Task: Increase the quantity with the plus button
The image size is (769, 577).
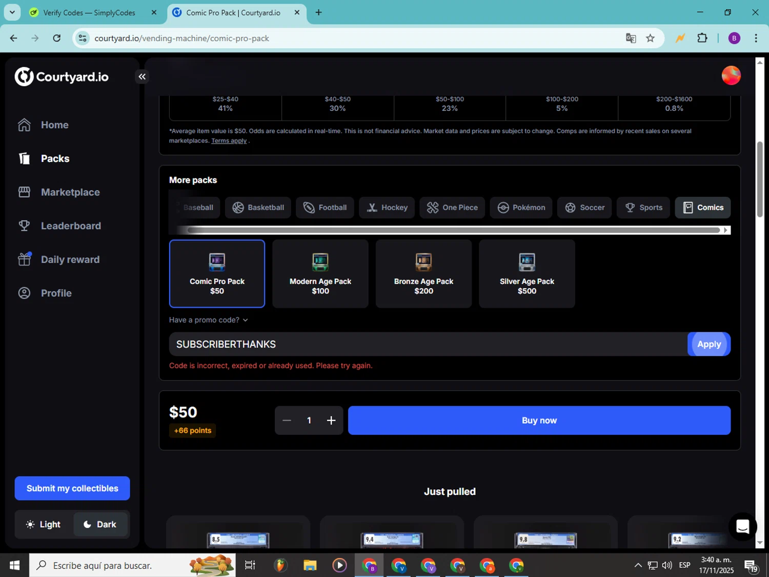Action: [x=331, y=421]
